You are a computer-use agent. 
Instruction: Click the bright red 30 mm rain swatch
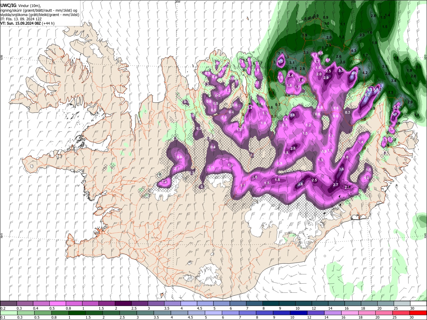418,313
